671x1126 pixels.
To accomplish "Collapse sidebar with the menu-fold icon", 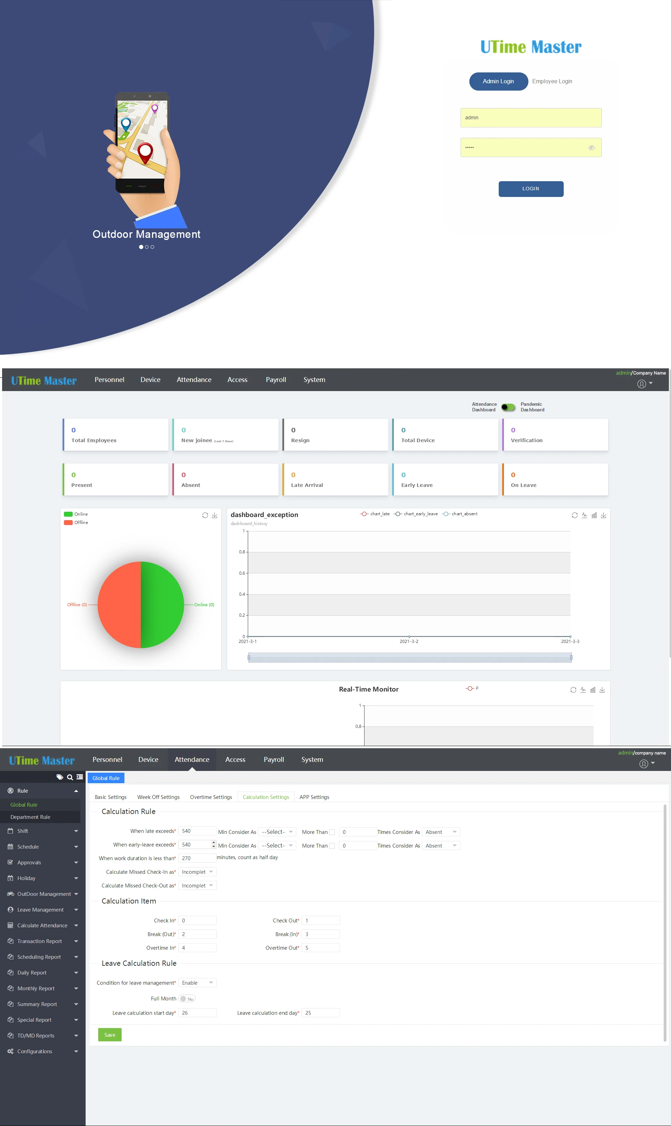I will point(80,777).
